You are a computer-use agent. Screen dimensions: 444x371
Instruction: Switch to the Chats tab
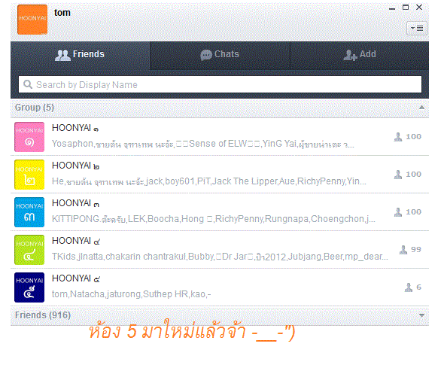coord(220,55)
